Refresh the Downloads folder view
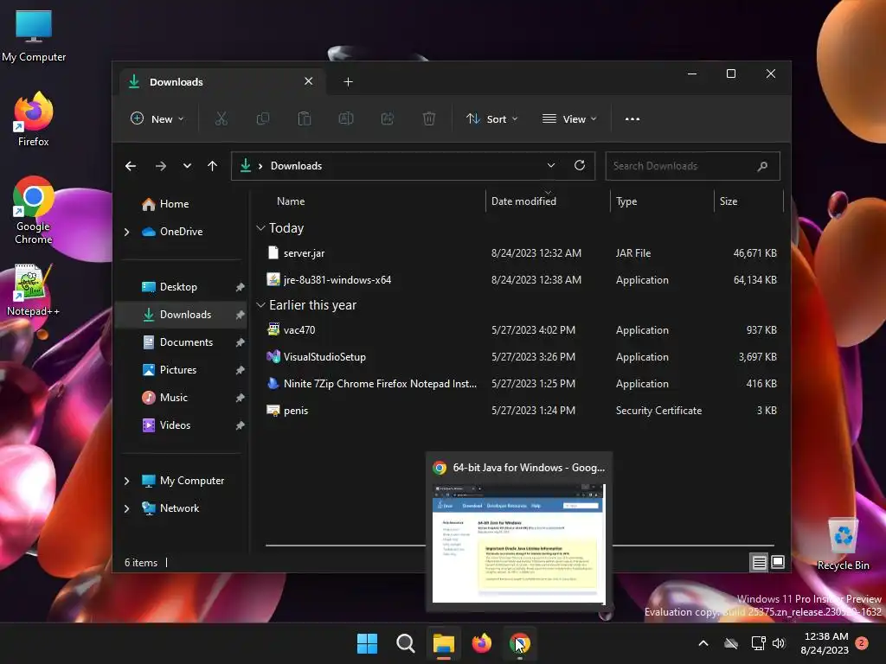 pos(579,165)
